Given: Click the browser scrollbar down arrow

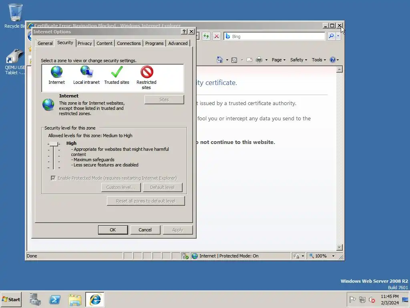Looking at the screenshot, I should (340, 247).
